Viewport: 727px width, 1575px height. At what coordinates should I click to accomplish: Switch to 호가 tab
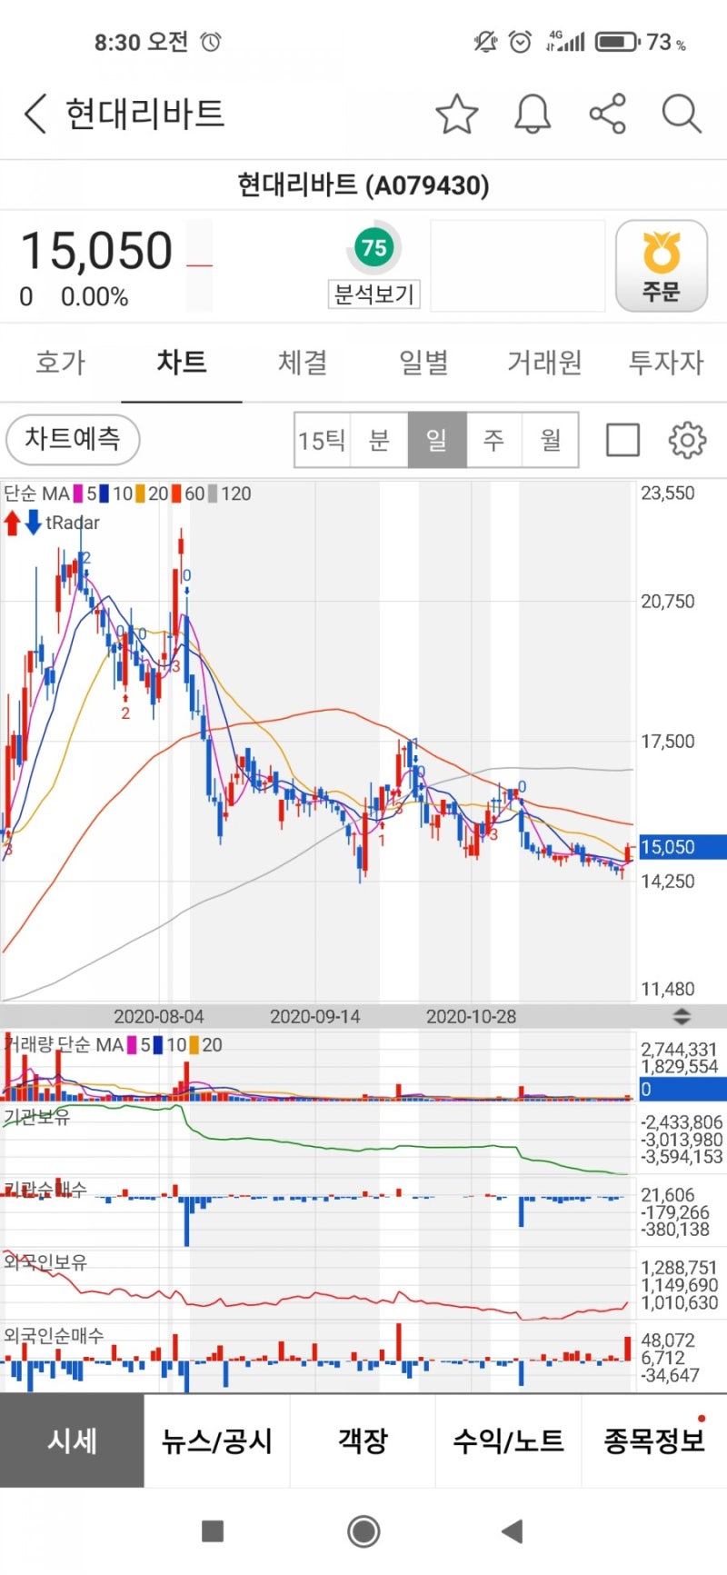tap(60, 363)
